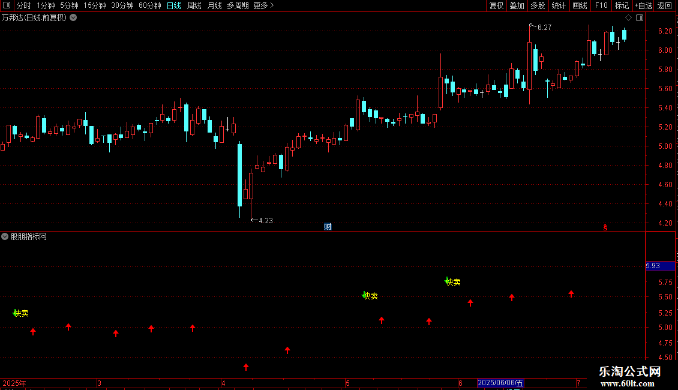Viewport: 678px width, 390px height.
Task: Select the 60分钟 period tab
Action: [150, 5]
